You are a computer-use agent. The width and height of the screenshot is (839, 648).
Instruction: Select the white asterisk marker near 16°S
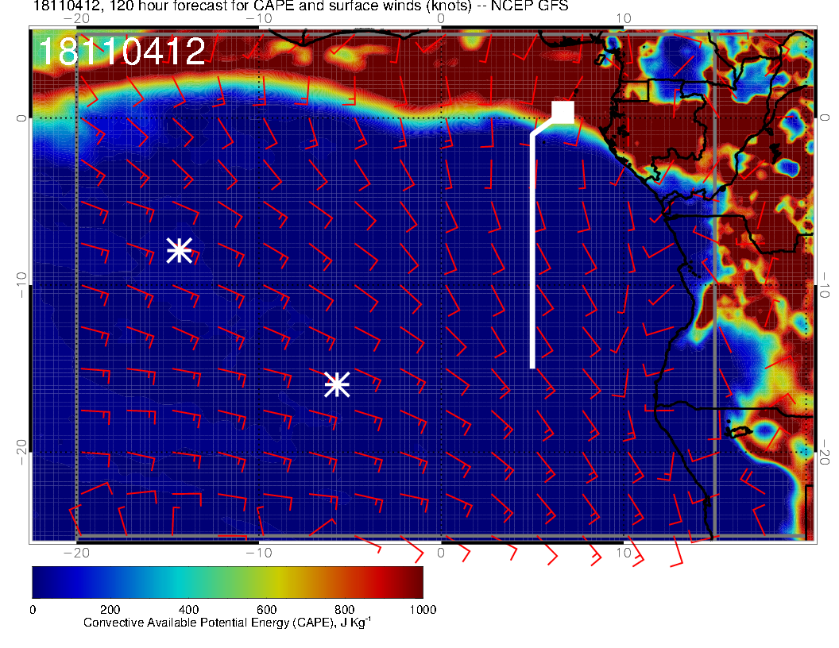coord(337,384)
